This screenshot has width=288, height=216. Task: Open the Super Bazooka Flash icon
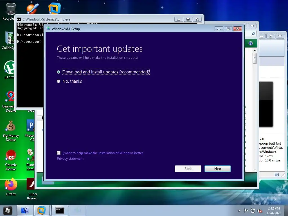coord(33,189)
